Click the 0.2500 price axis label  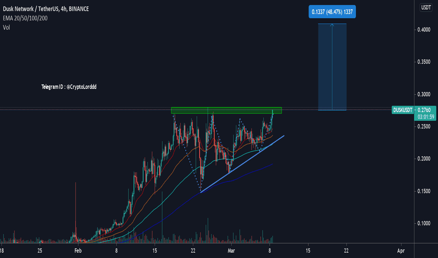[423, 126]
